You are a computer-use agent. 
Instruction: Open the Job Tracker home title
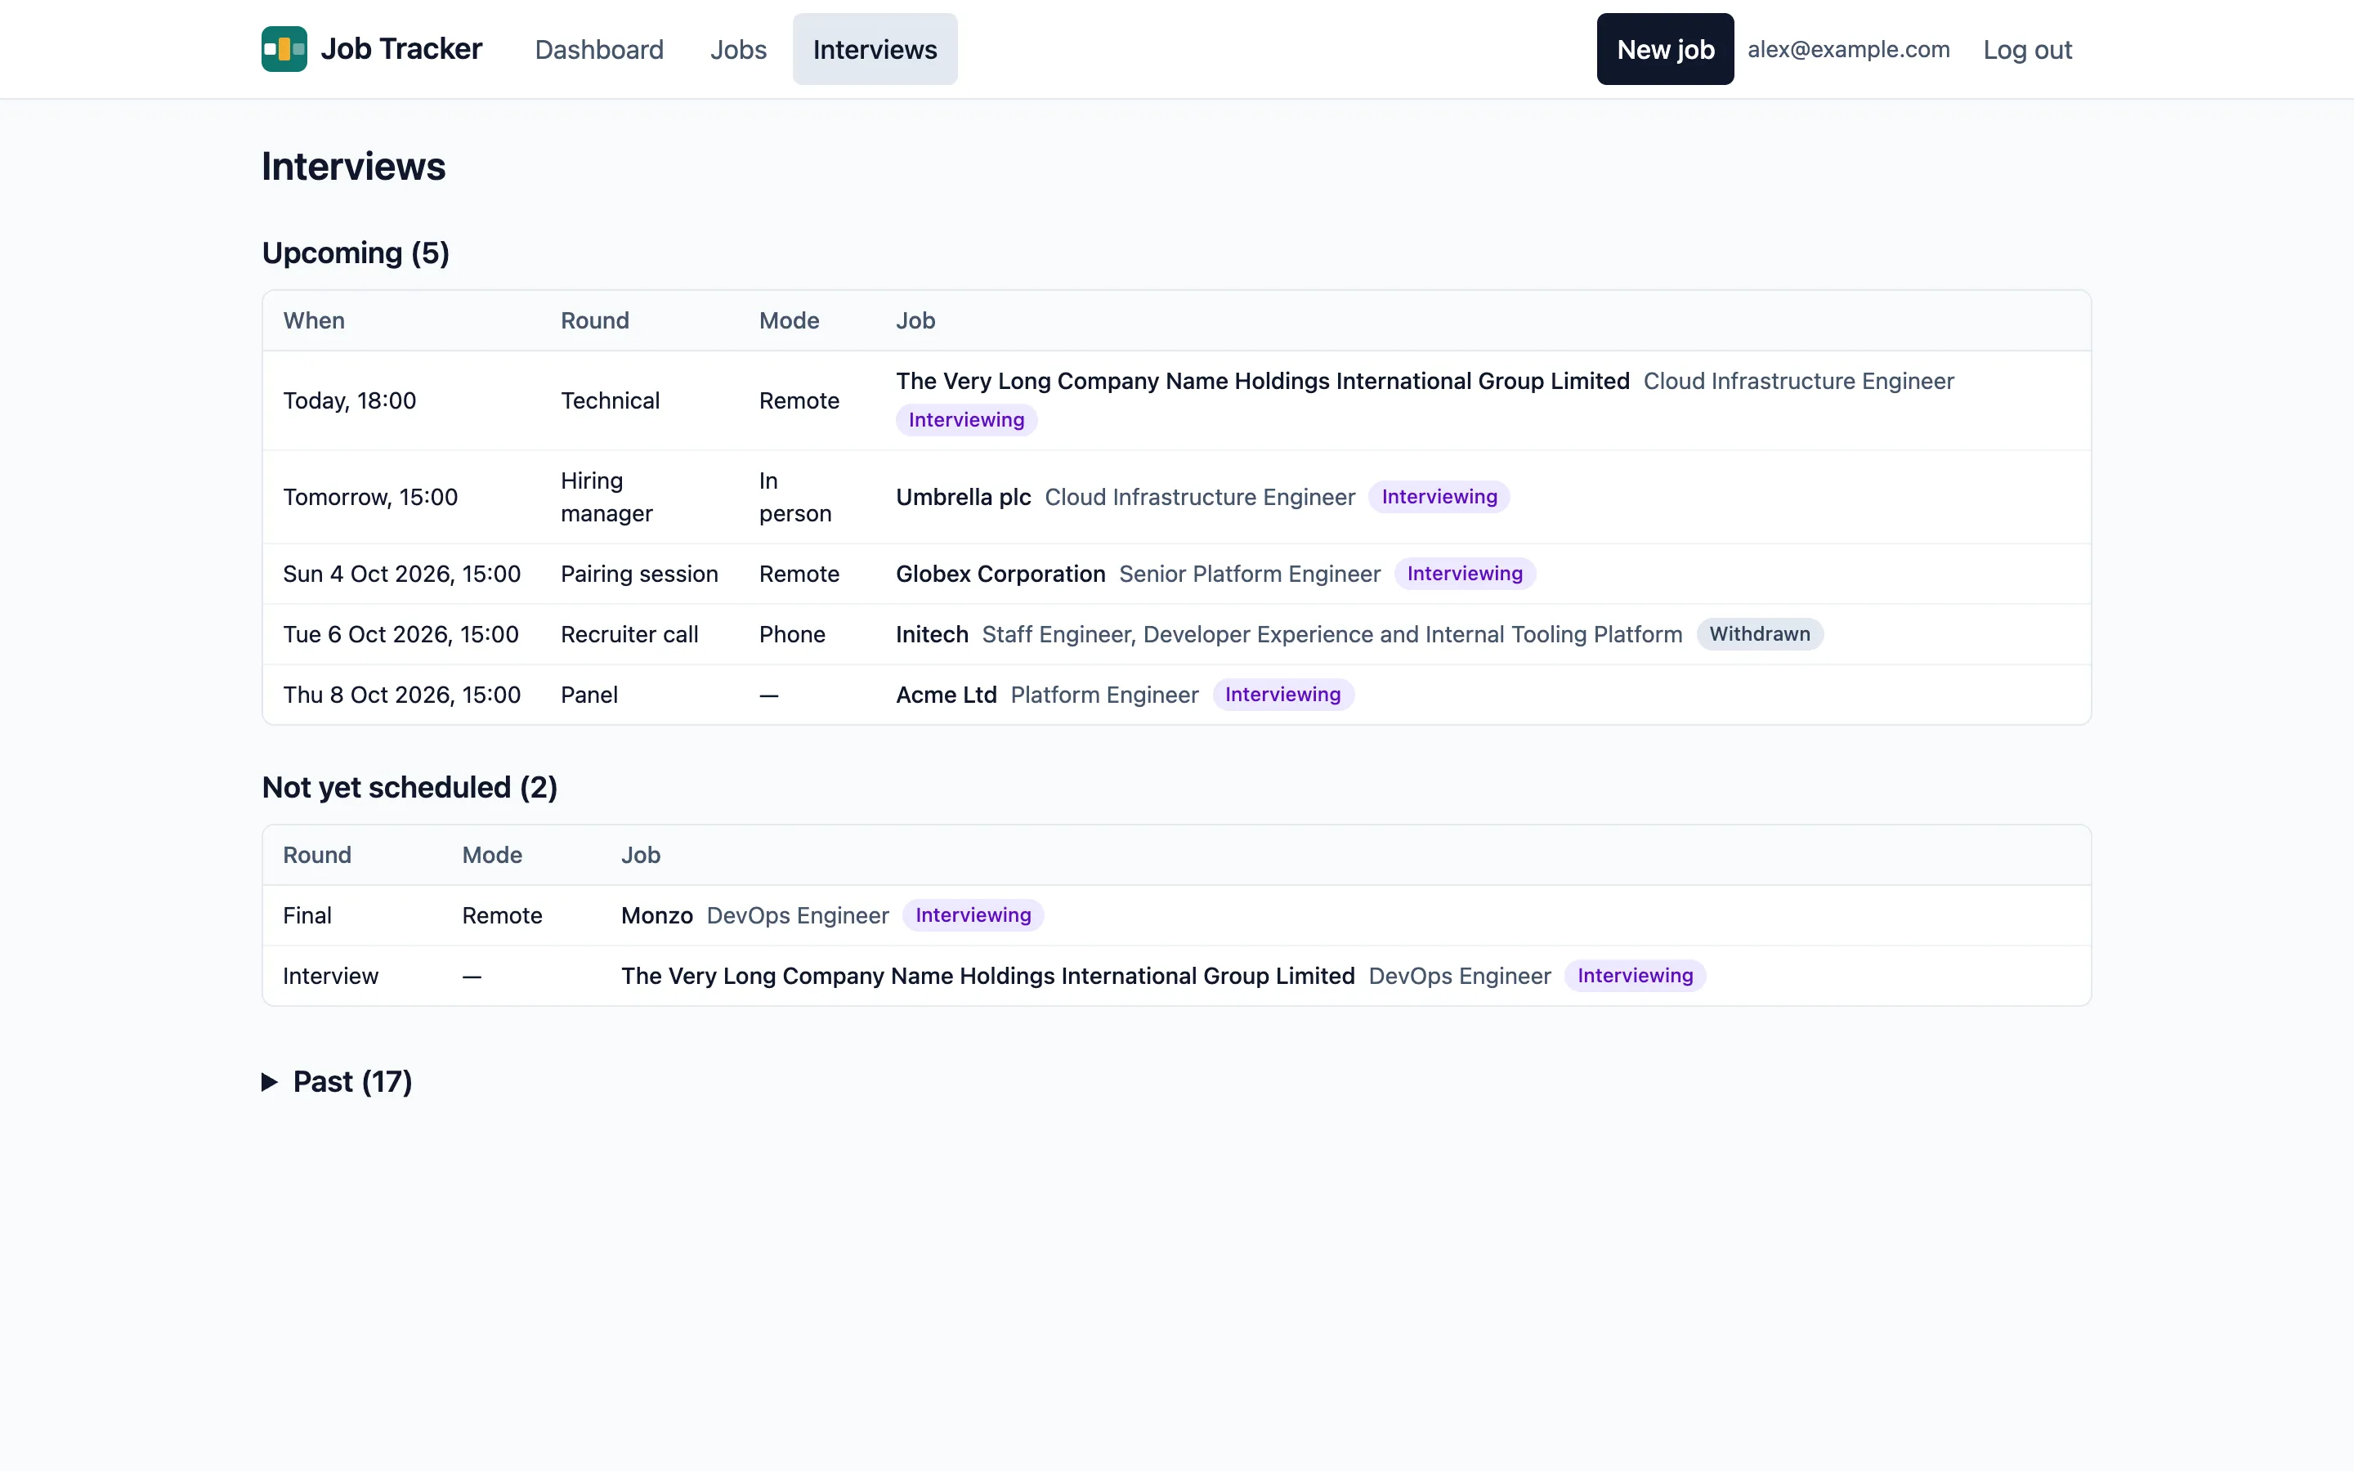click(x=401, y=49)
